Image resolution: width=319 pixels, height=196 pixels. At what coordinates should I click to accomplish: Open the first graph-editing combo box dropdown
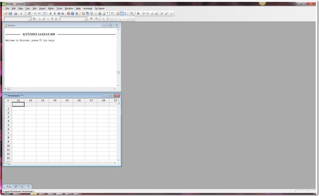[x=30, y=19]
